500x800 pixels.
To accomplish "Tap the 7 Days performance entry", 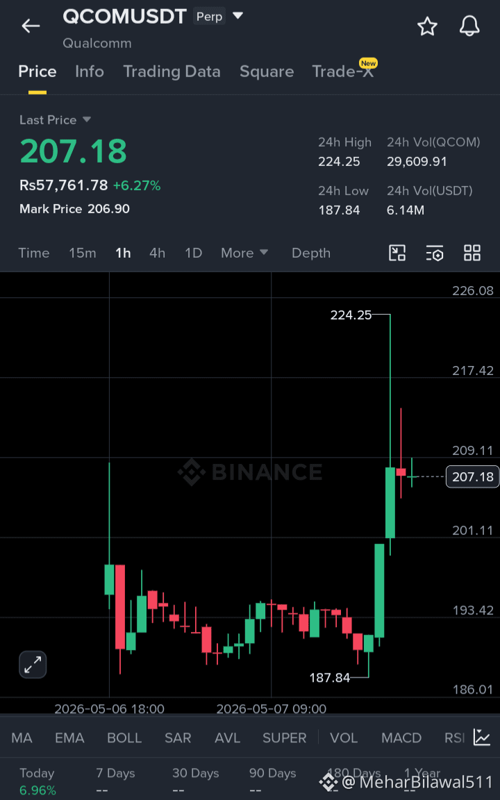I will pyautogui.click(x=115, y=782).
